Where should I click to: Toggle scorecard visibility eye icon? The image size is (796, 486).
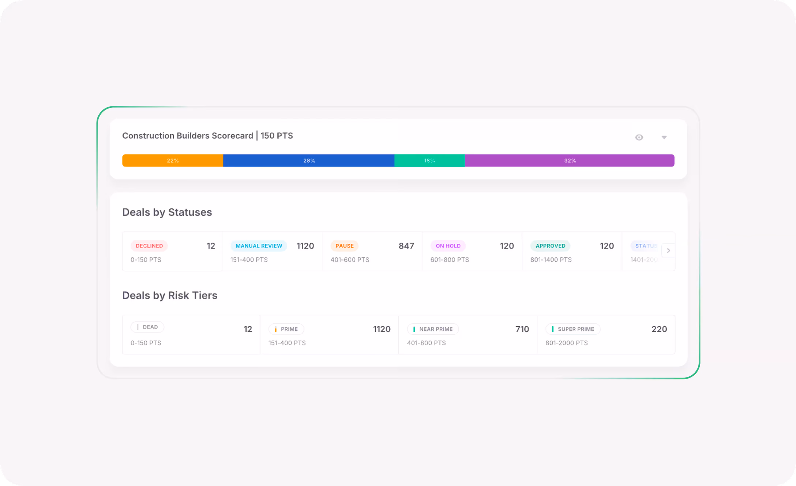pos(639,137)
